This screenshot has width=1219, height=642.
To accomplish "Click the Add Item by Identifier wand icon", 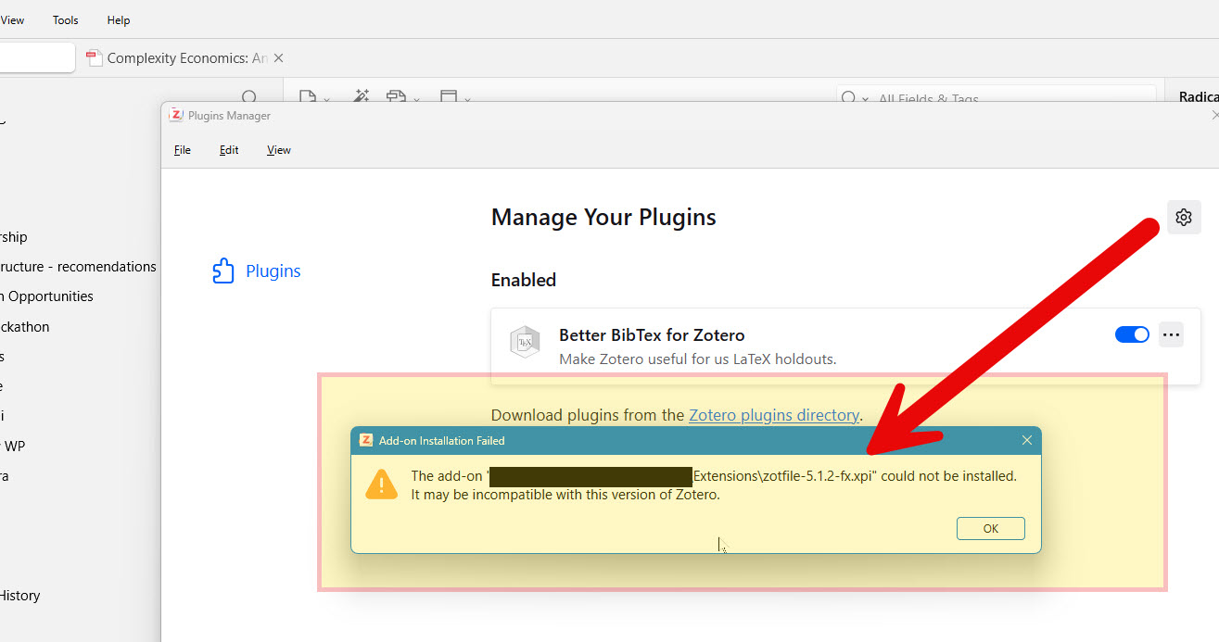I will coord(362,96).
